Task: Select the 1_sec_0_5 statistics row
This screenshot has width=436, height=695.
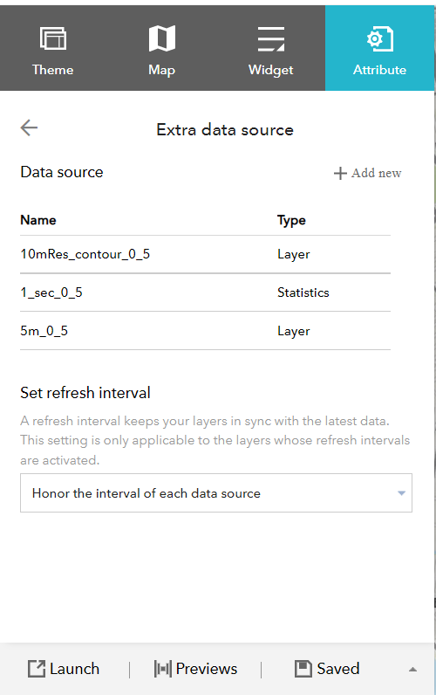Action: (206, 292)
